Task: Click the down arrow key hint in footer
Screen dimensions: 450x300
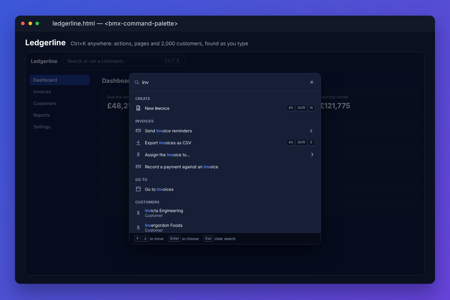Action: coord(145,238)
